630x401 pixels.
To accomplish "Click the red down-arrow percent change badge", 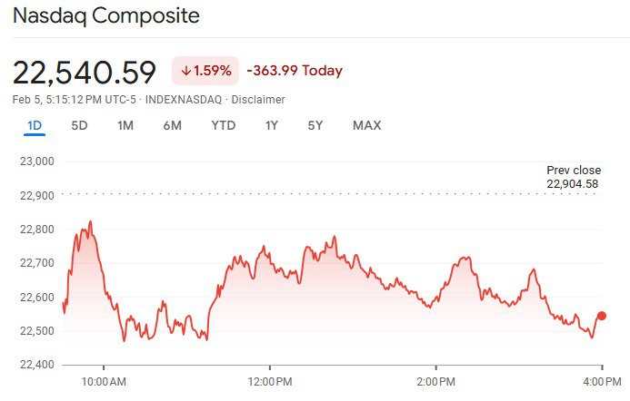I will 205,71.
